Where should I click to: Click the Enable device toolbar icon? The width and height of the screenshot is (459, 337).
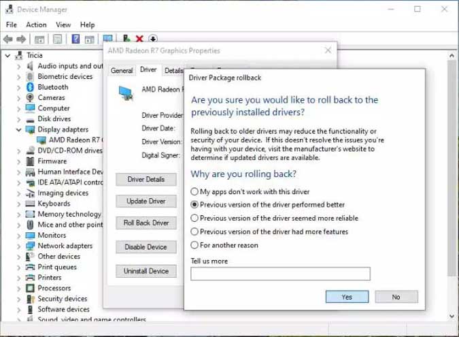pyautogui.click(x=126, y=38)
